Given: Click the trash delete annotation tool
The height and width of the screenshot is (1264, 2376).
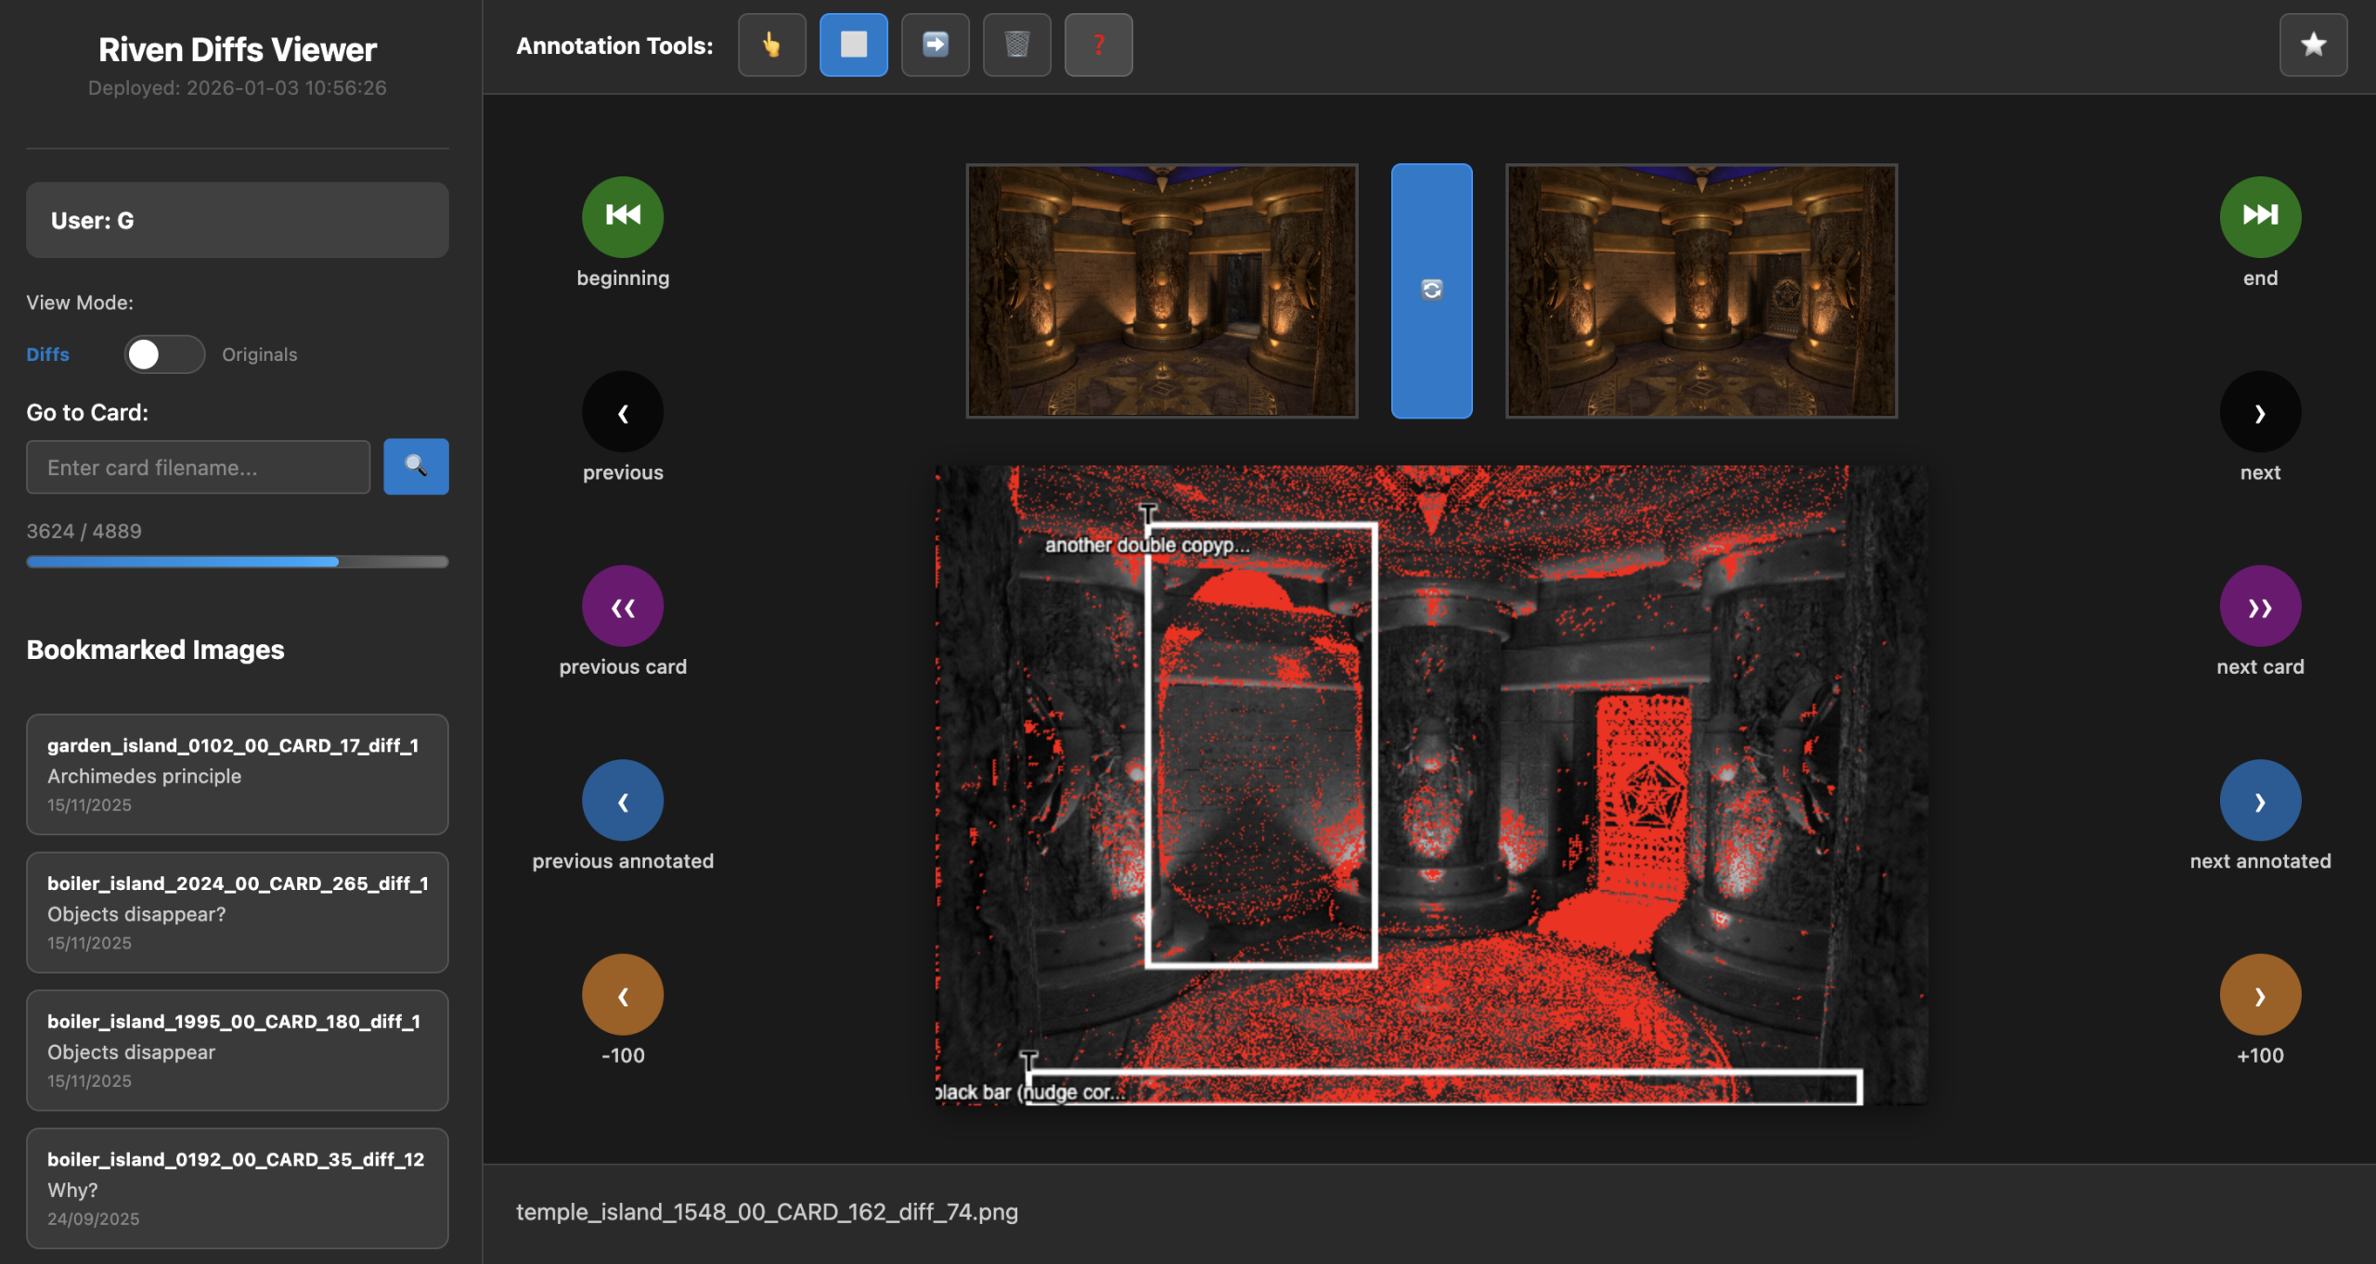Looking at the screenshot, I should point(1016,45).
